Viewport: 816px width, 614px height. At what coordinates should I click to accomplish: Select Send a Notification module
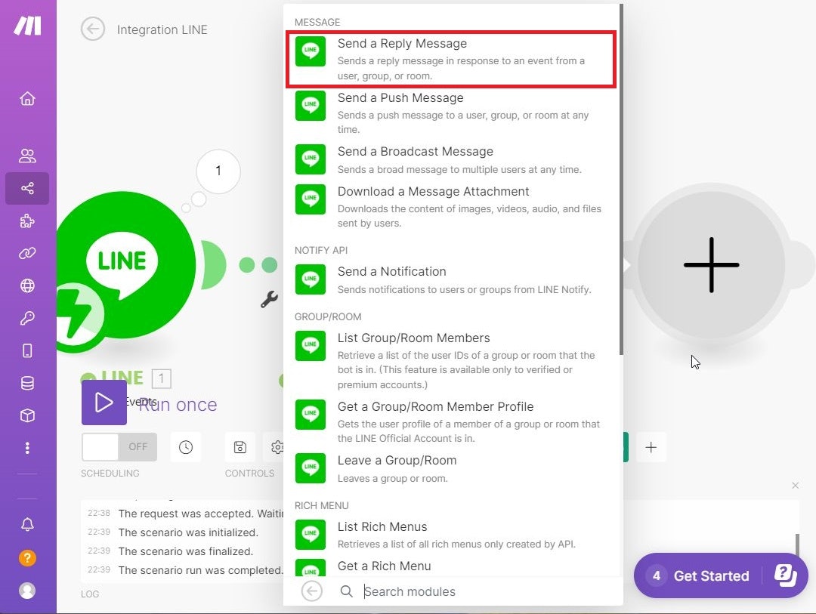click(x=451, y=279)
